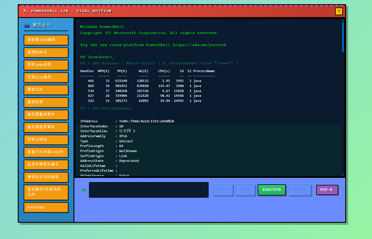Click the https://aka.ms/pscore6 text

click(x=199, y=45)
